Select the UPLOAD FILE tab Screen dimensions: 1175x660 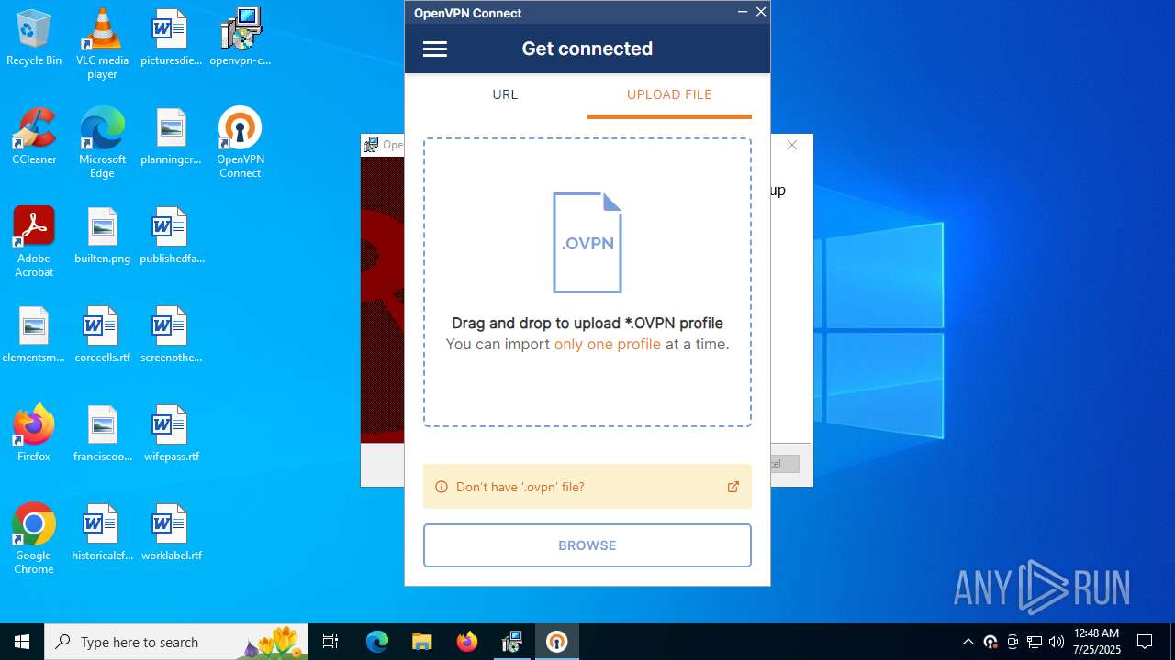669,94
